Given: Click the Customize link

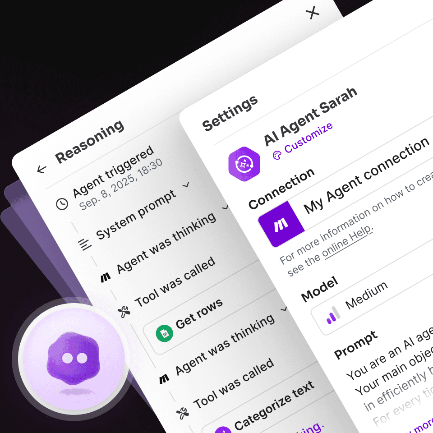Looking at the screenshot, I should (309, 138).
